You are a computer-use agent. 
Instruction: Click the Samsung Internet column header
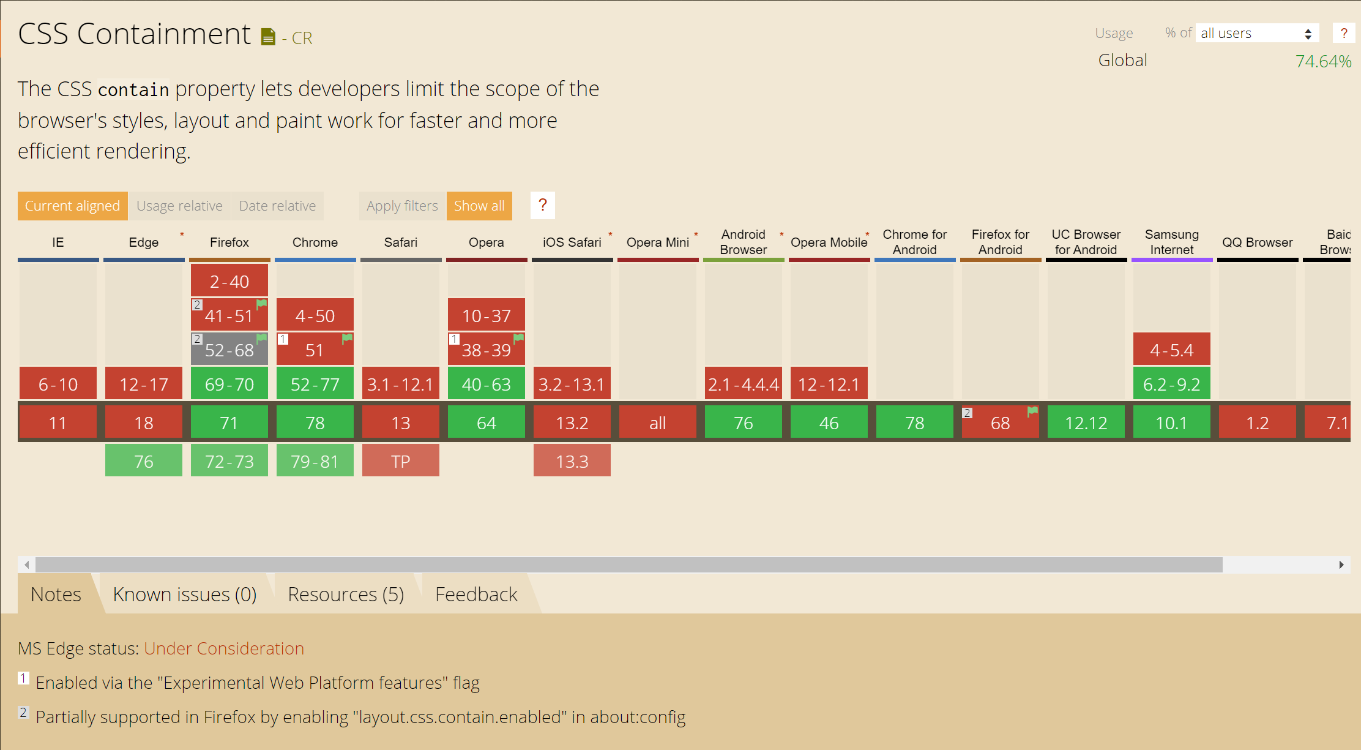point(1172,242)
